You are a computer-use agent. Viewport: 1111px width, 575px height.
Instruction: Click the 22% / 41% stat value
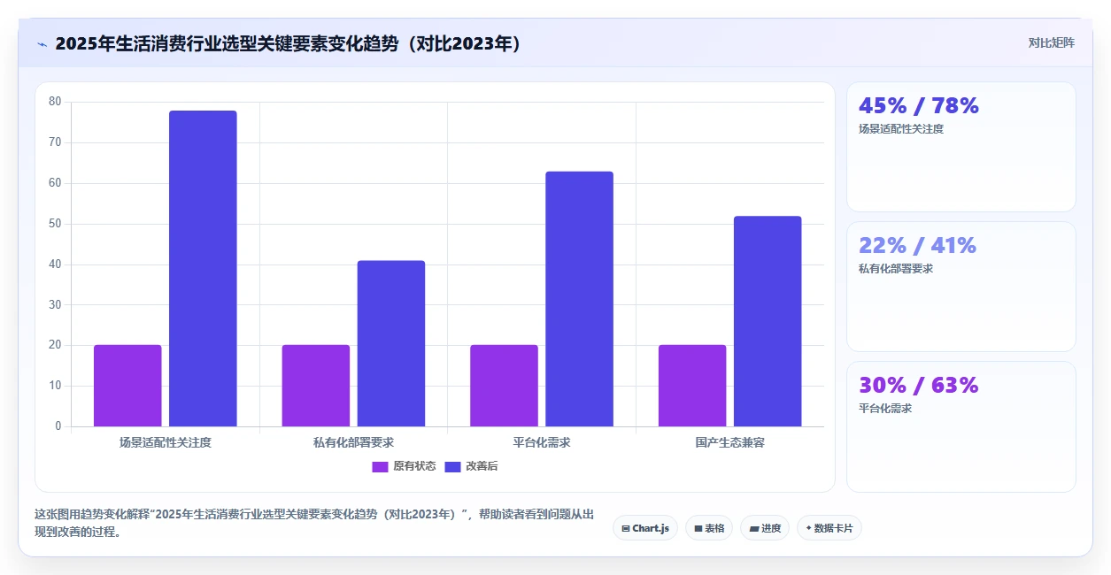tap(917, 246)
